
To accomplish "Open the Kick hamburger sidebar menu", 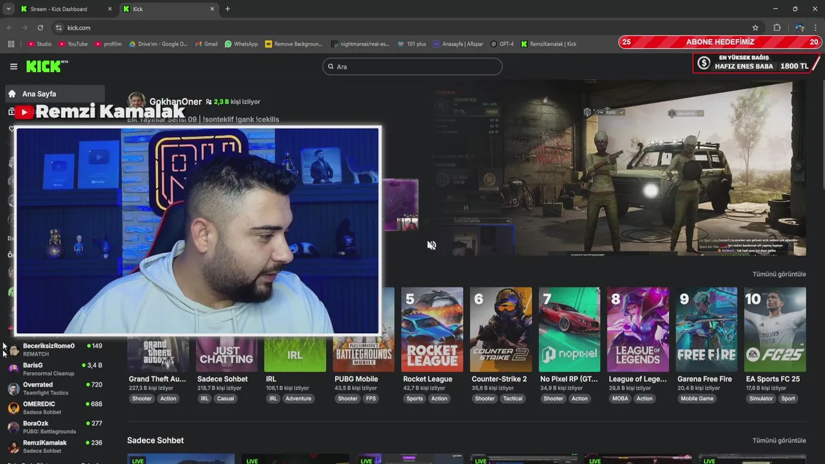I will tap(14, 66).
